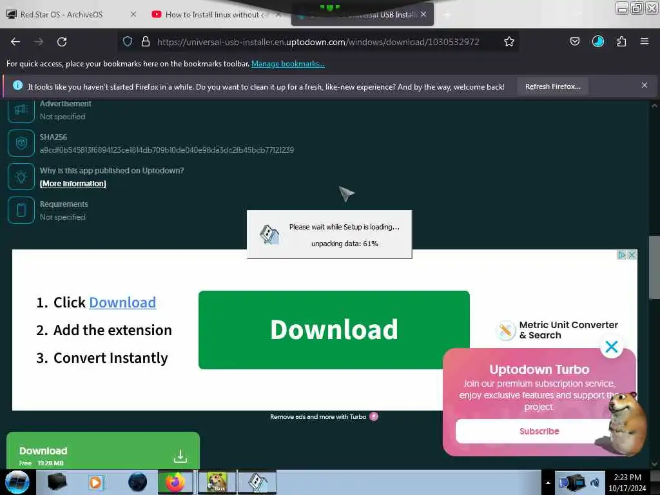This screenshot has width=660, height=495.
Task: Select the Universal USB Installer tab
Action: pos(362,14)
